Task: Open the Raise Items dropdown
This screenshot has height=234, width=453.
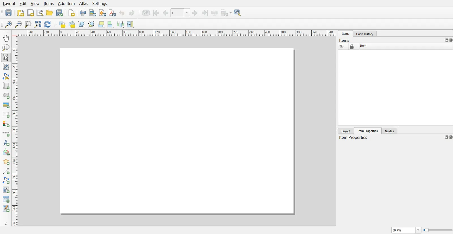Action: pyautogui.click(x=101, y=24)
